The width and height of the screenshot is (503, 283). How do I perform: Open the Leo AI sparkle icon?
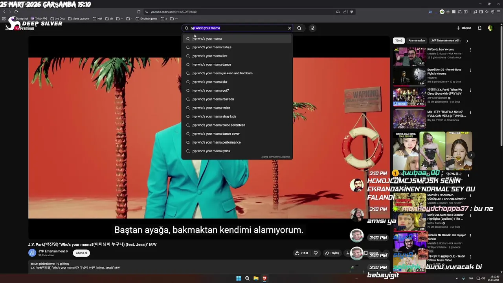[x=487, y=12]
